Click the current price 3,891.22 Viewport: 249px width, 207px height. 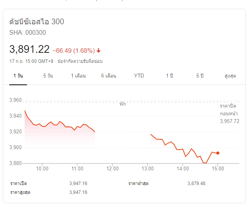click(30, 49)
